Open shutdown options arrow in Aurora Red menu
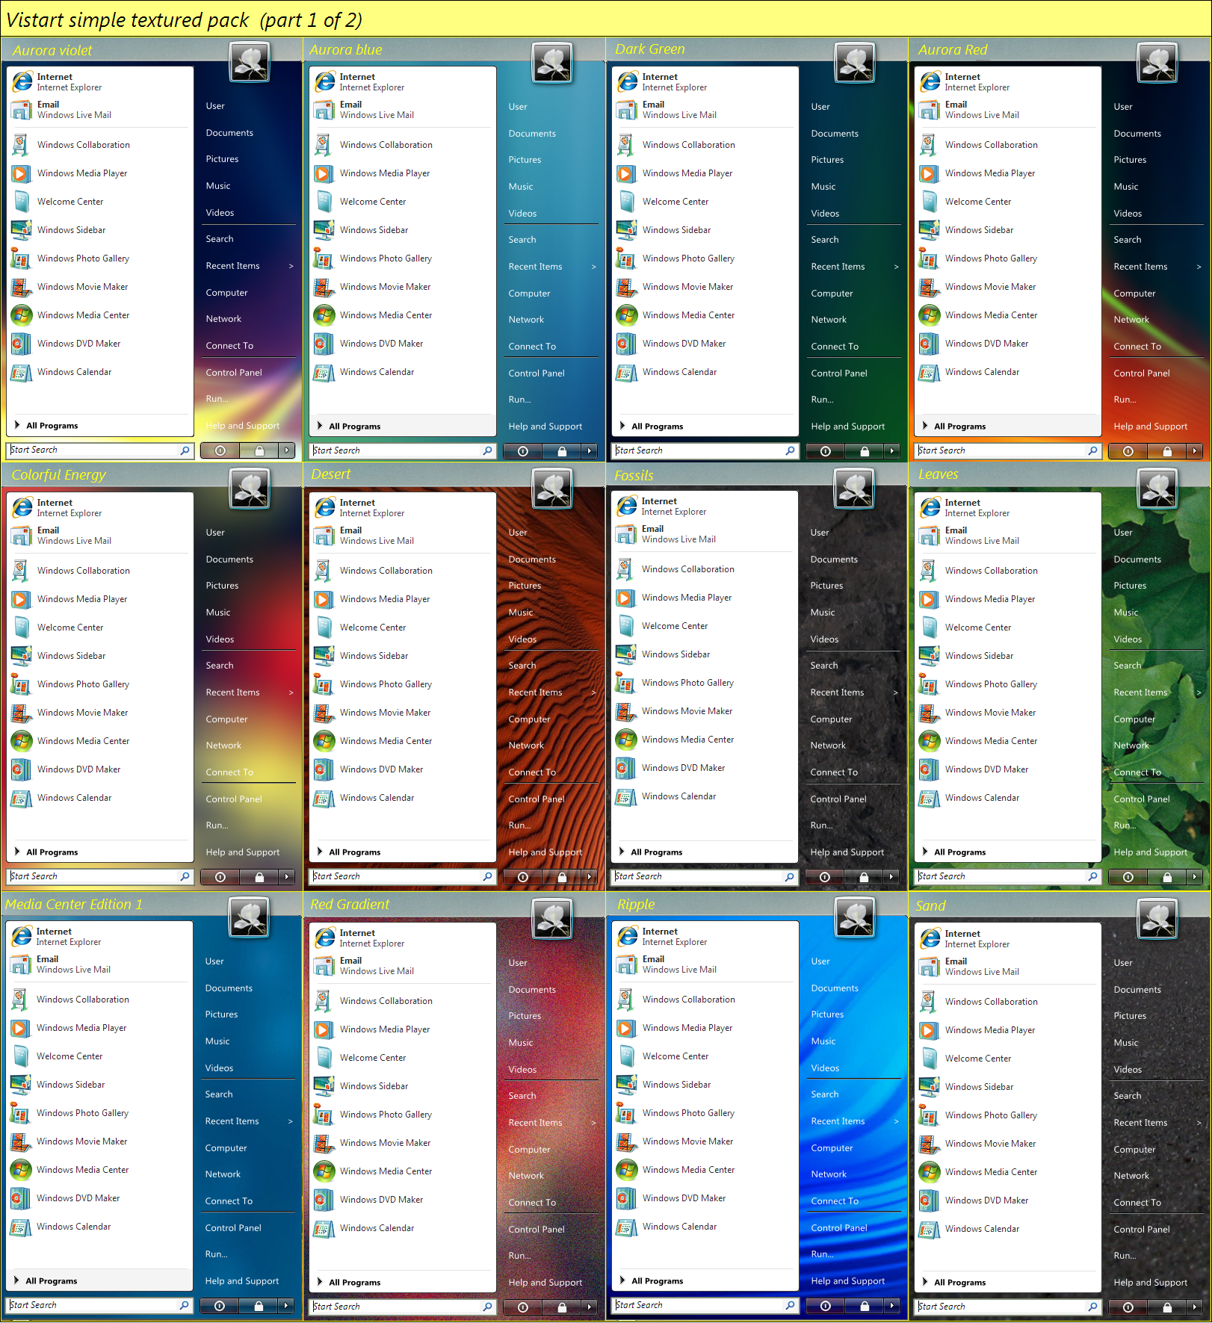This screenshot has height=1323, width=1212. [x=1195, y=451]
